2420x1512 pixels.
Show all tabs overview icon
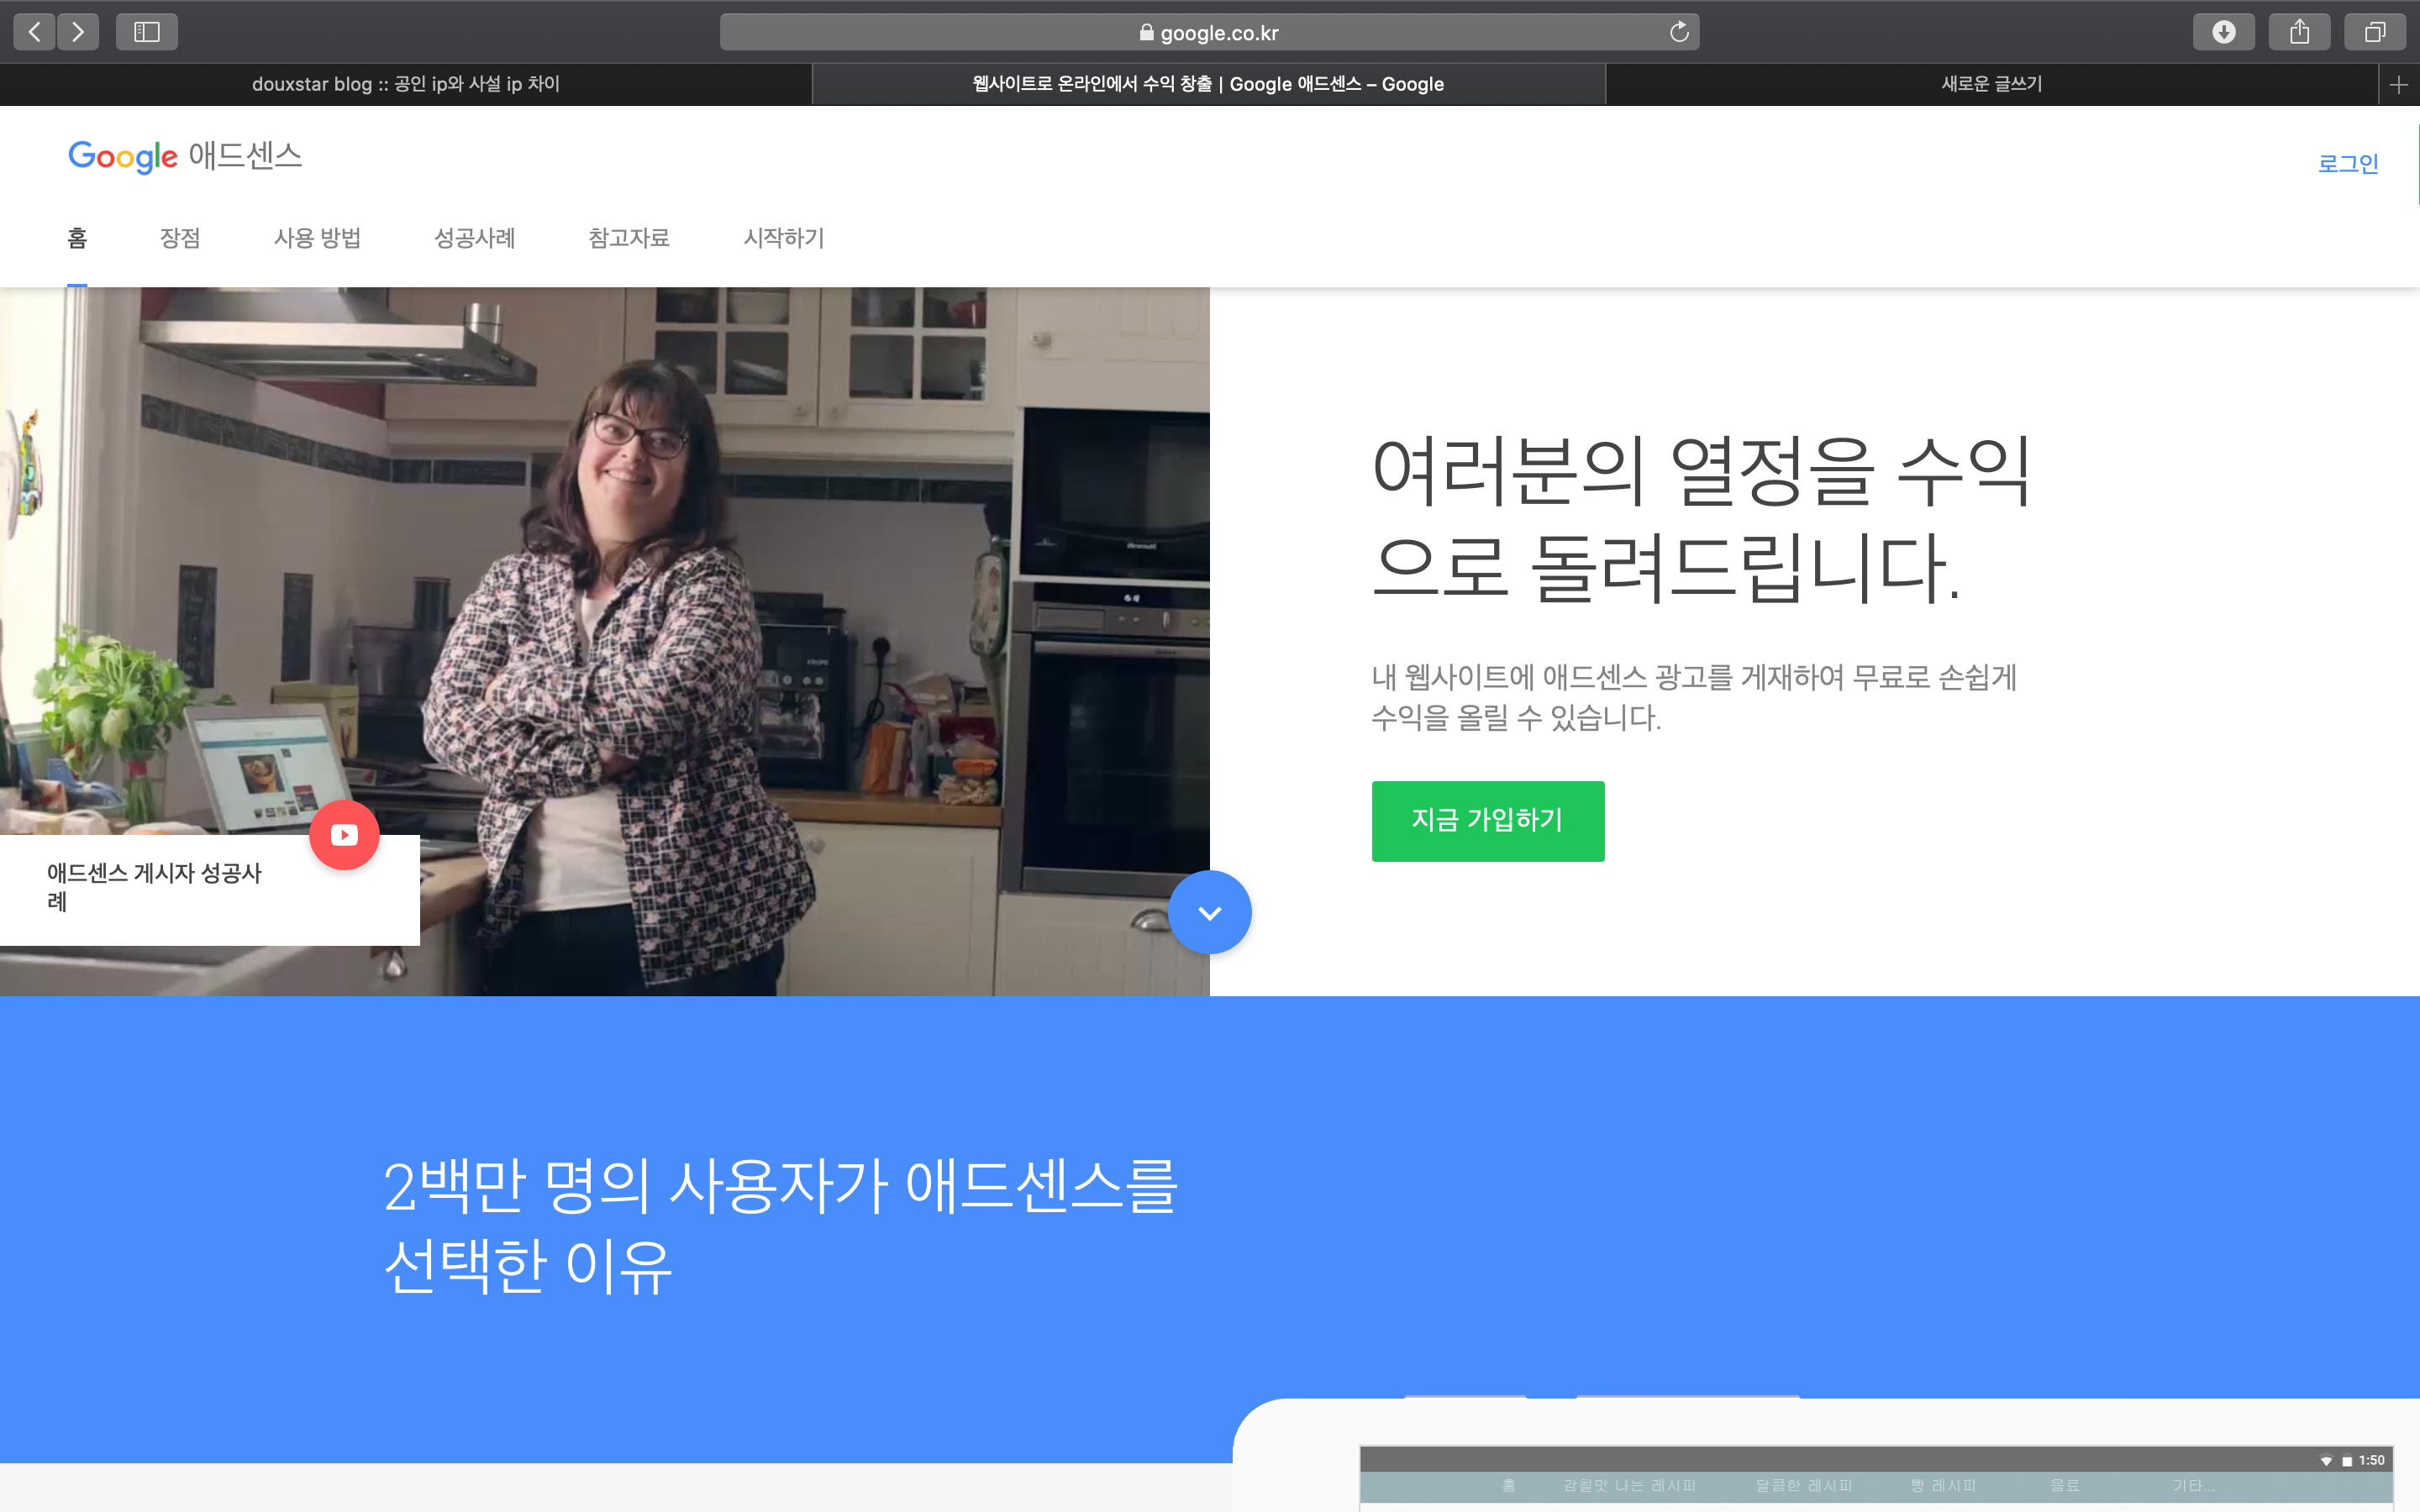click(2374, 32)
